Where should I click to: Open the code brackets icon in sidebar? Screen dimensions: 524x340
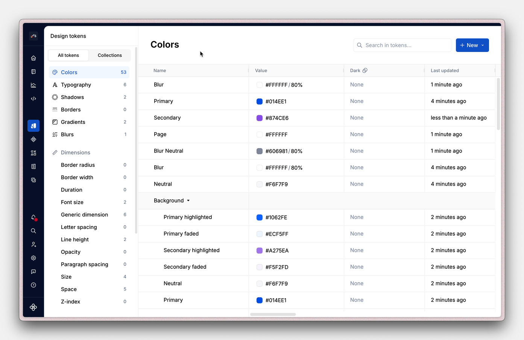point(33,99)
